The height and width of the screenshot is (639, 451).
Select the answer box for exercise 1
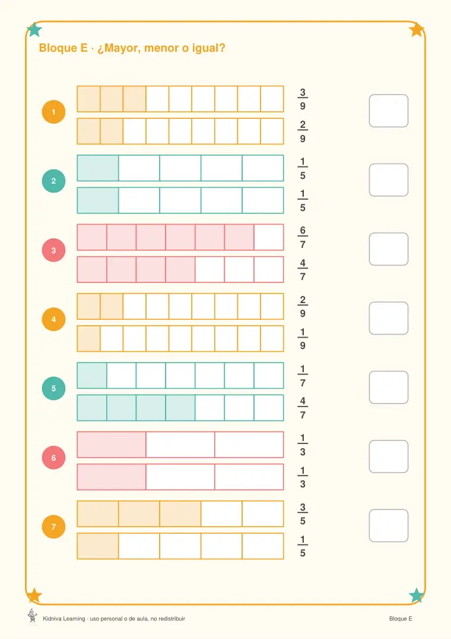click(388, 111)
